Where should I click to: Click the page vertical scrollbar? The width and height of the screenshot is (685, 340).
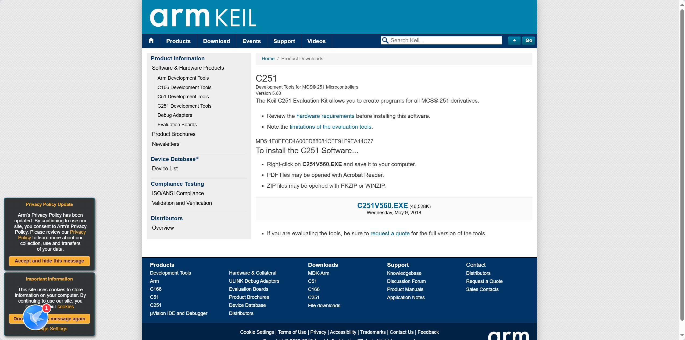pos(682,165)
